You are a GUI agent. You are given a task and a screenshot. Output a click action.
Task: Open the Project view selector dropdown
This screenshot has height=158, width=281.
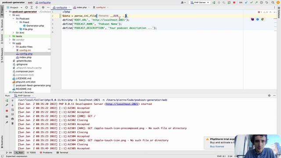coord(14,7)
